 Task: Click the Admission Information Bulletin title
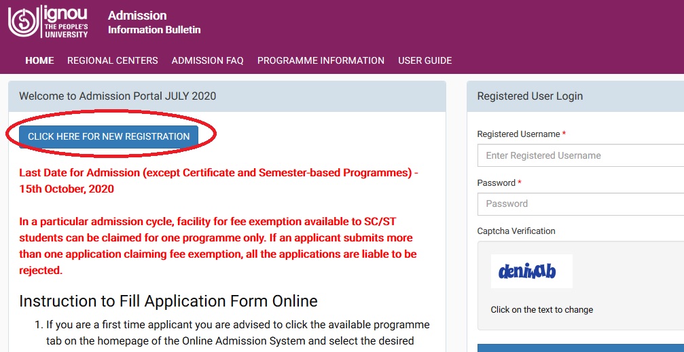154,22
